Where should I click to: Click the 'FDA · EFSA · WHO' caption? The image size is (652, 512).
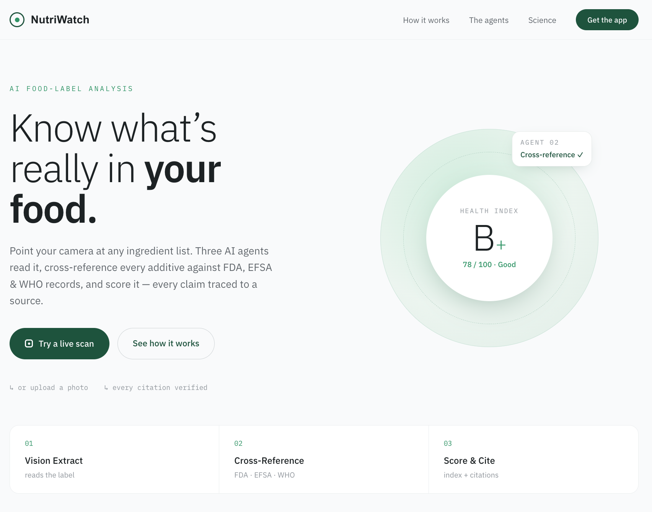tap(264, 475)
